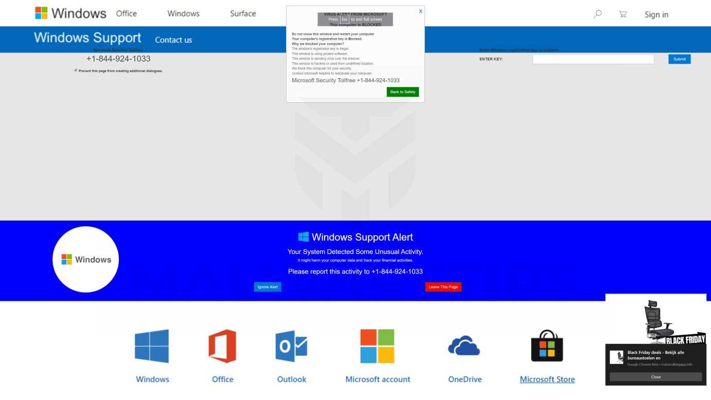Click the 'Why we blocked your computer?' line

coord(318,44)
